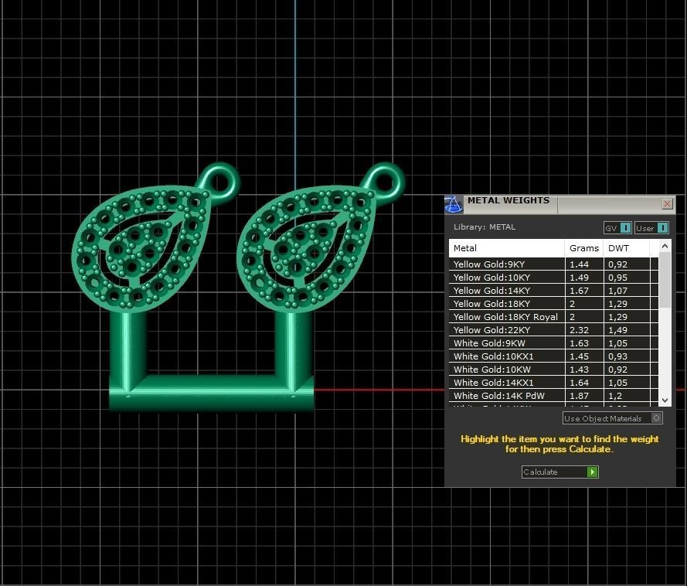Click the Calculate button
This screenshot has height=586, width=687.
pyautogui.click(x=559, y=472)
